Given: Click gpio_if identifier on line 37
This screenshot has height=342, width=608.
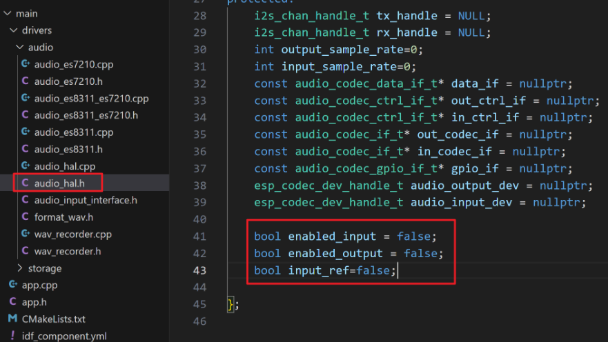Looking at the screenshot, I should point(475,168).
